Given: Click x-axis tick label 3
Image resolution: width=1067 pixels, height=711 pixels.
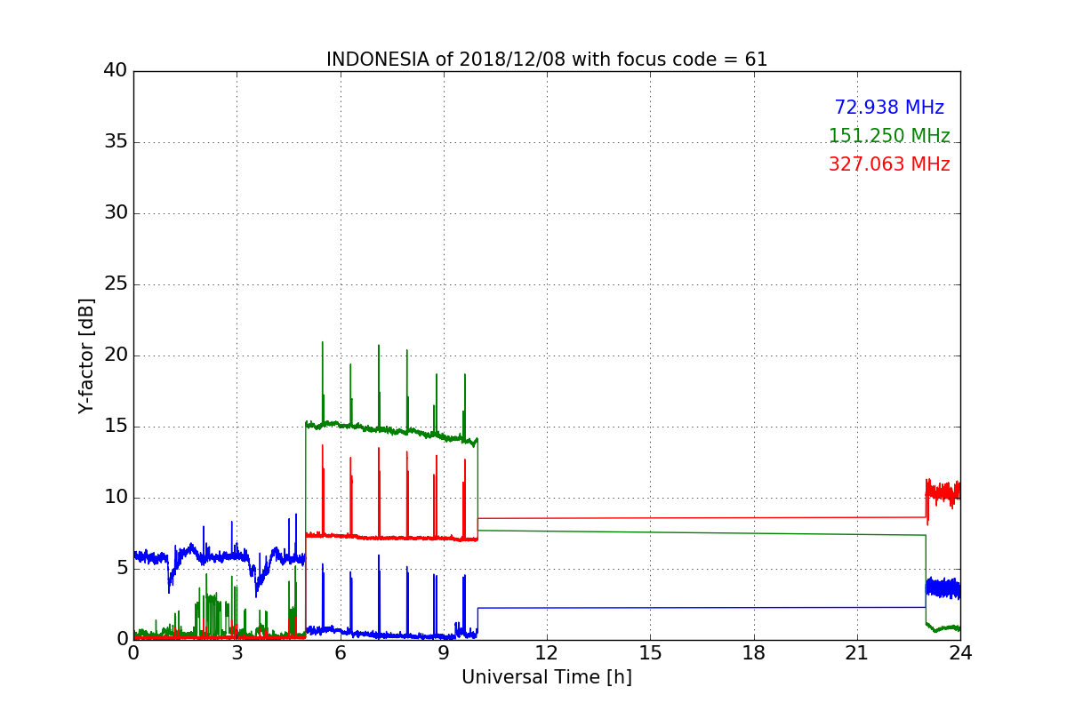Looking at the screenshot, I should [x=237, y=653].
